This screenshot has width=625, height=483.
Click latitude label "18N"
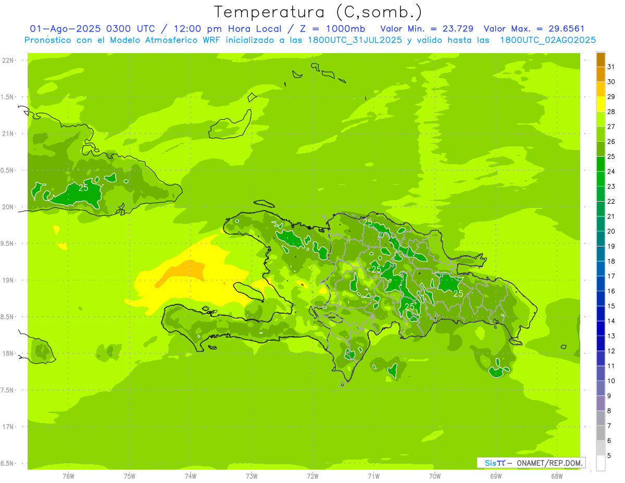coord(8,353)
